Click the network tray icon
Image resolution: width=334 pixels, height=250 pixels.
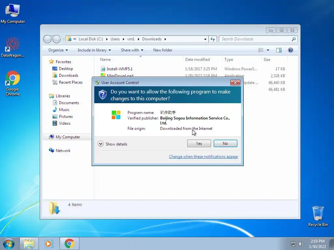(x=293, y=244)
